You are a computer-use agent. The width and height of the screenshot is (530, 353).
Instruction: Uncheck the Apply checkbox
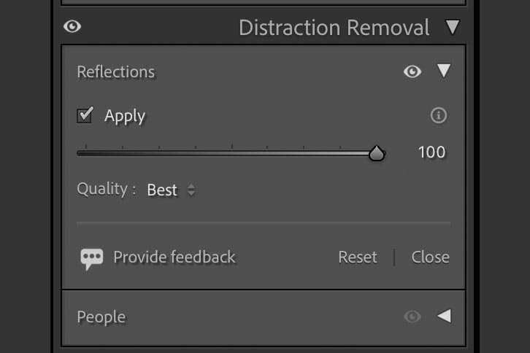85,115
